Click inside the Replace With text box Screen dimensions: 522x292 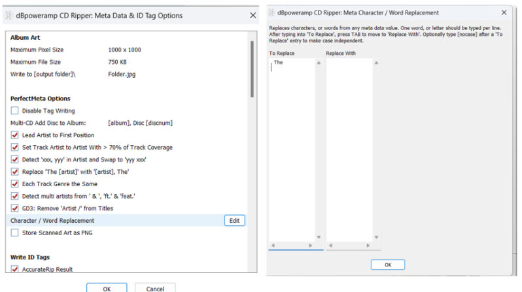point(349,150)
